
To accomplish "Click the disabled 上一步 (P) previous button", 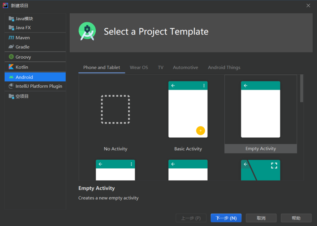I will point(191,218).
